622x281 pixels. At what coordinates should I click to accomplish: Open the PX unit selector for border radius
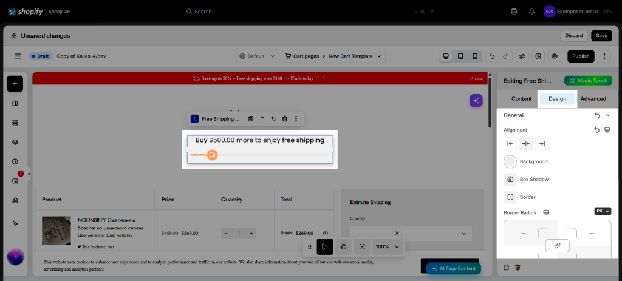(603, 211)
